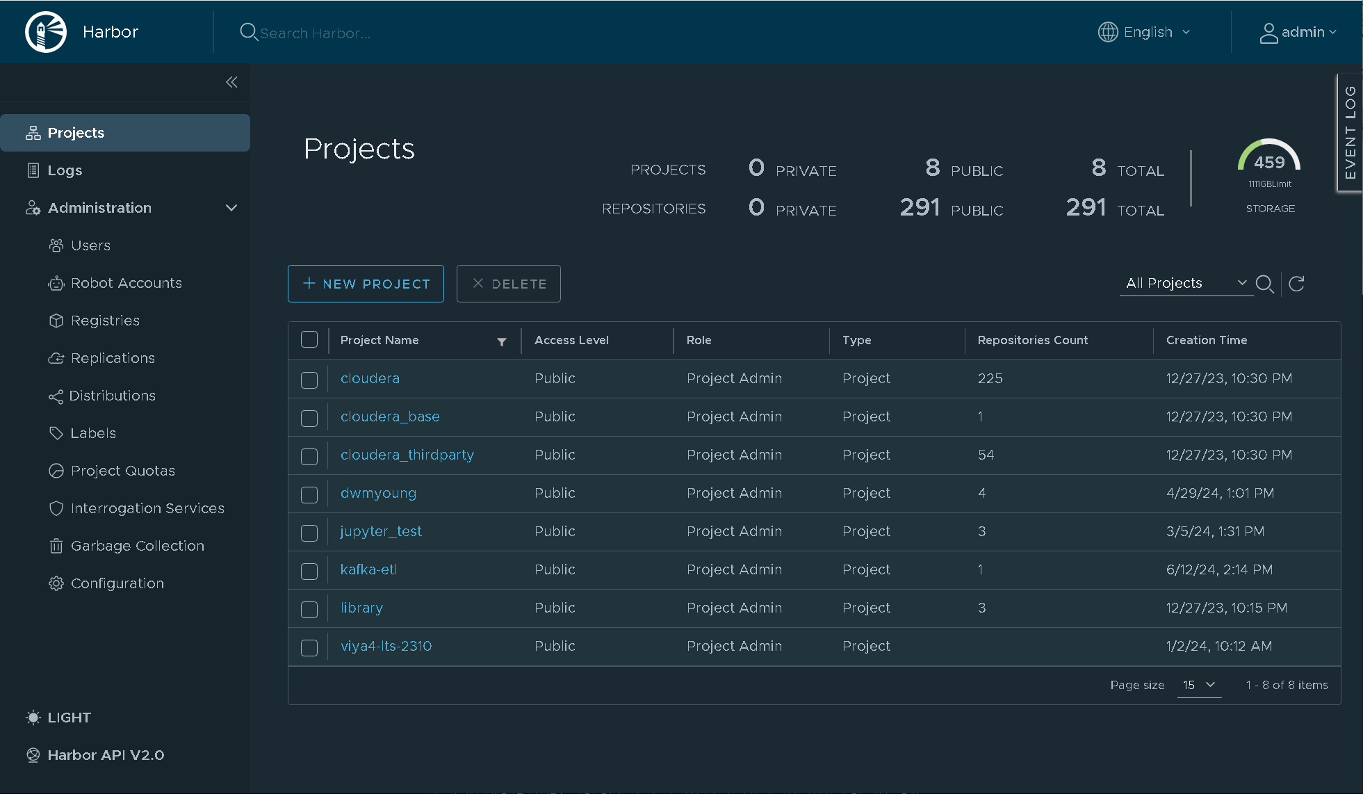Open the English language dropdown
1363x801 pixels.
(1145, 32)
